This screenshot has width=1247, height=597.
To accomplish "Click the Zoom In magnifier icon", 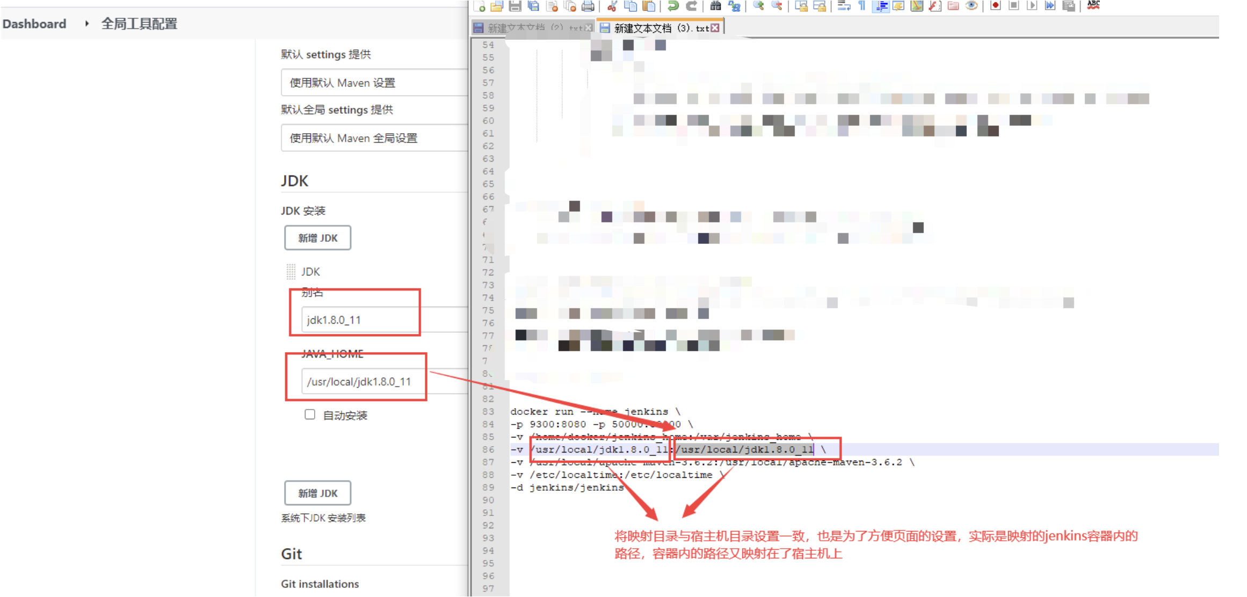I will [x=758, y=6].
